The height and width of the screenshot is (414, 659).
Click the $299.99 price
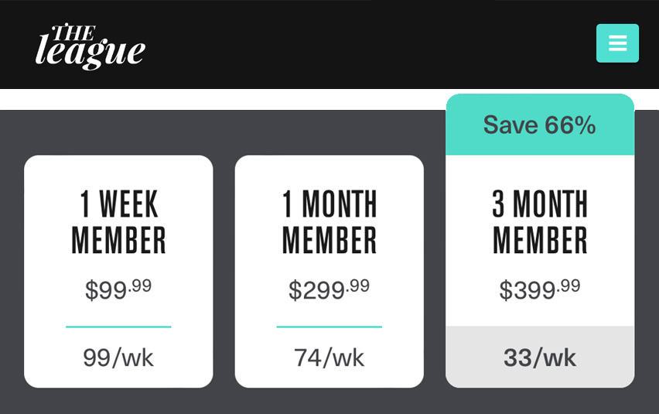click(x=329, y=289)
